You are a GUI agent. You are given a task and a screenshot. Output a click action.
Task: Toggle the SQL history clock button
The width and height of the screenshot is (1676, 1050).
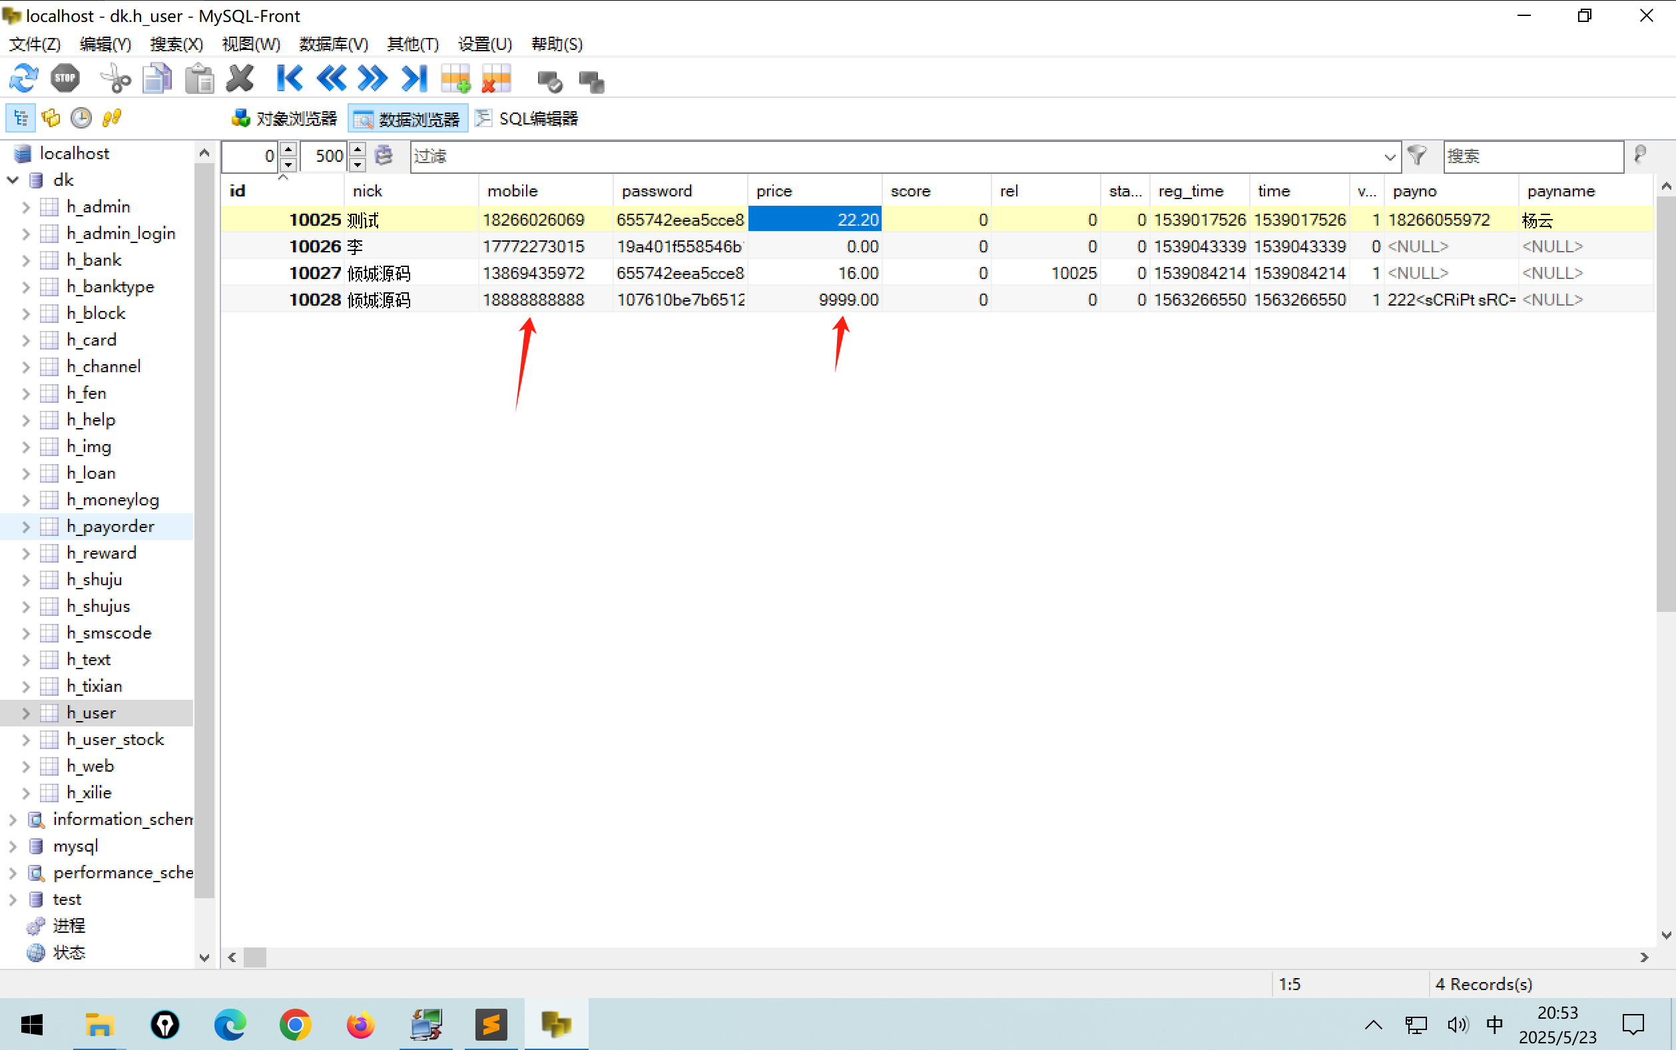click(x=81, y=118)
